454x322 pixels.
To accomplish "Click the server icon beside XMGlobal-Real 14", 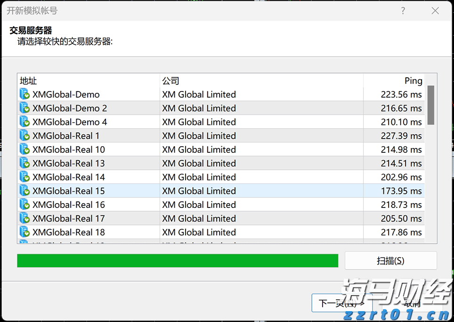I will coord(24,177).
